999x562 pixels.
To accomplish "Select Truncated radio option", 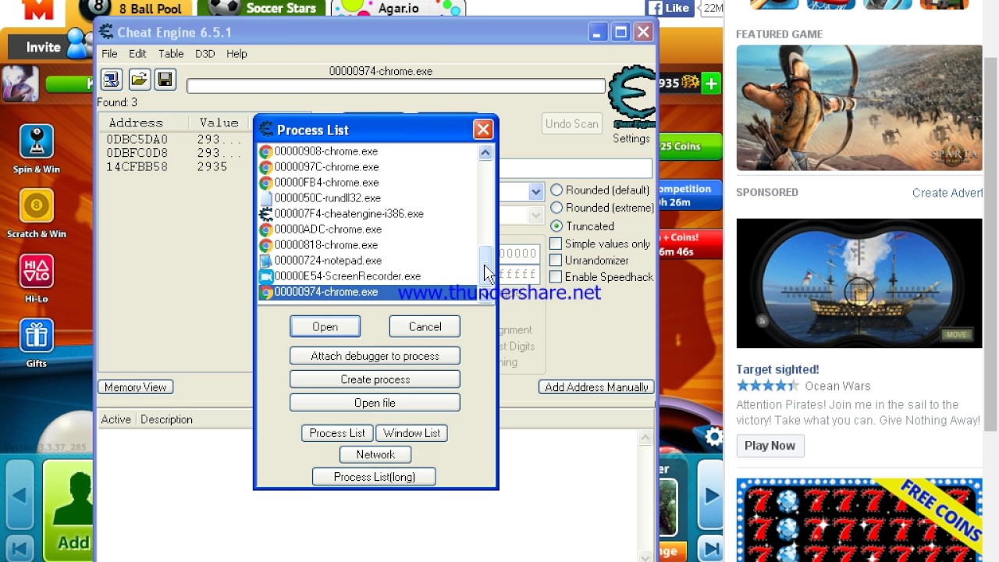I will coord(556,226).
